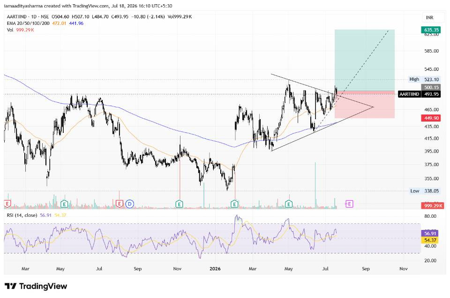The width and height of the screenshot is (450, 298).
Task: Click the green earnings E marker above Nov 2025
Action: pos(179,204)
